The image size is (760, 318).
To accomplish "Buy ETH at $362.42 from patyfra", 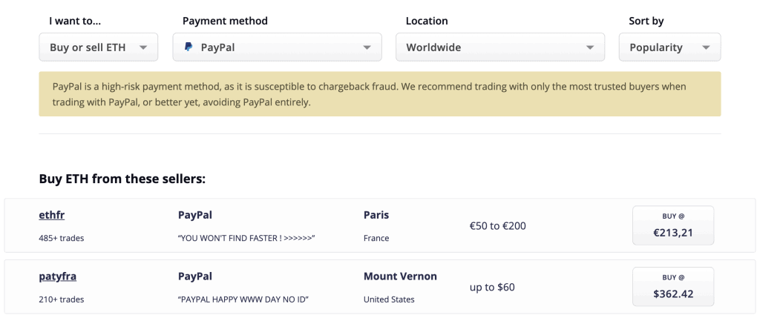I will point(672,287).
